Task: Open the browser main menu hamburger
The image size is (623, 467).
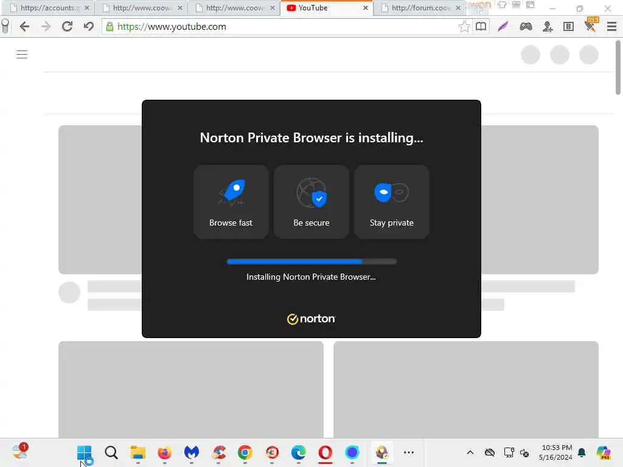Action: click(612, 27)
